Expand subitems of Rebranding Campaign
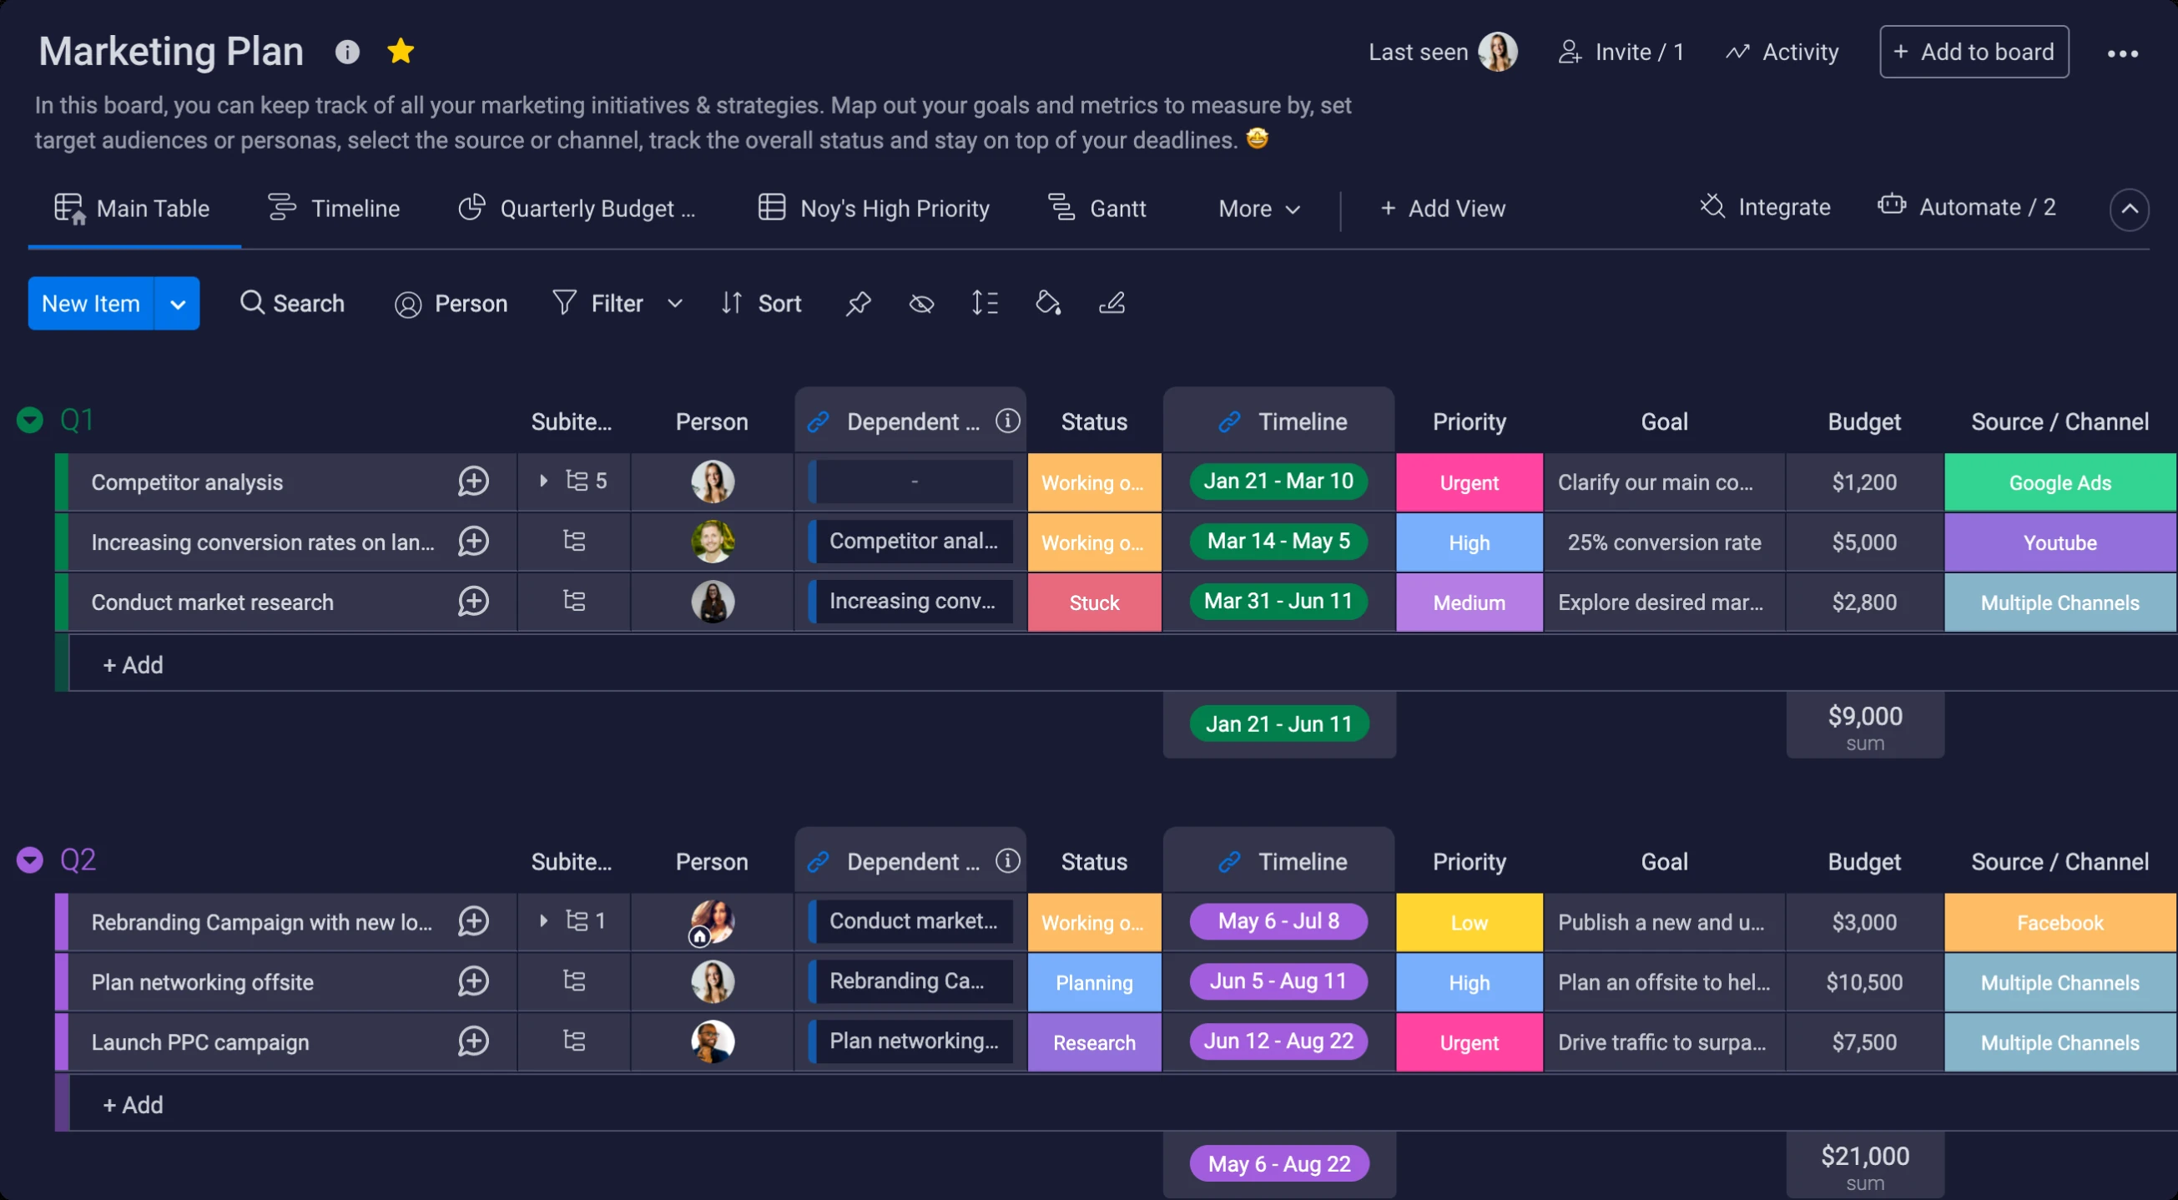This screenshot has width=2178, height=1200. pos(543,920)
